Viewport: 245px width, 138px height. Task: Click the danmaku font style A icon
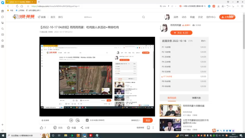point(87,120)
